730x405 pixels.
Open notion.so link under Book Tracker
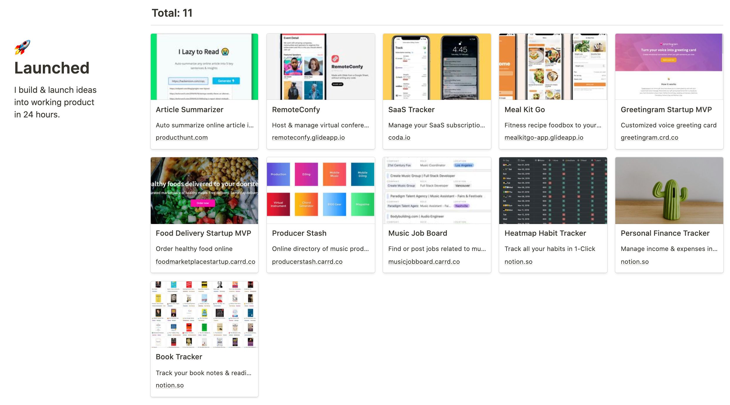[x=170, y=385]
